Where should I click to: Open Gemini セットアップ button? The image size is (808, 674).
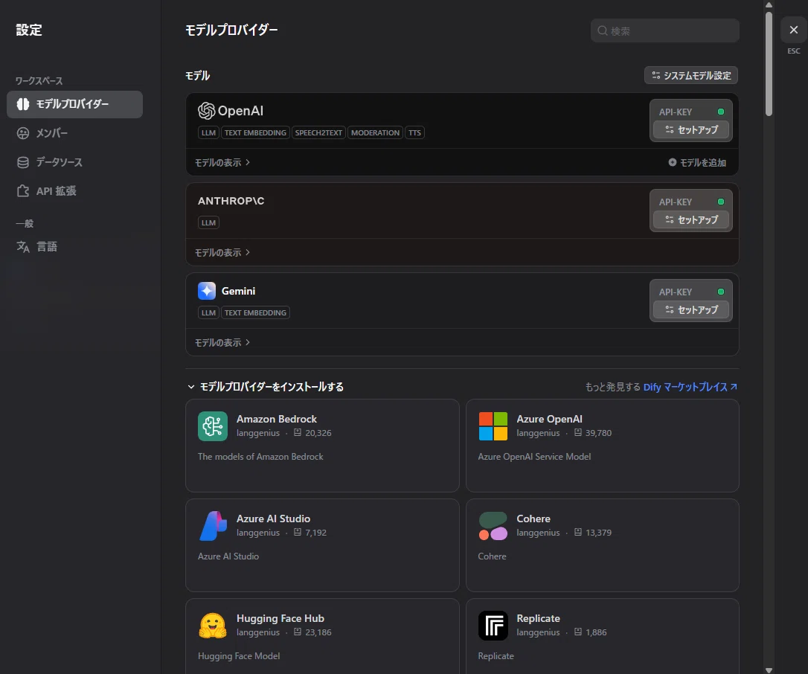tap(691, 309)
